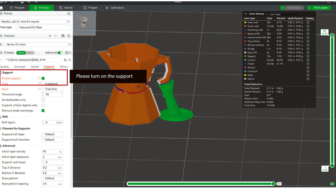This screenshot has height=190, width=336.
Task: Open filament settings gear icon
Action: pyautogui.click(x=69, y=36)
